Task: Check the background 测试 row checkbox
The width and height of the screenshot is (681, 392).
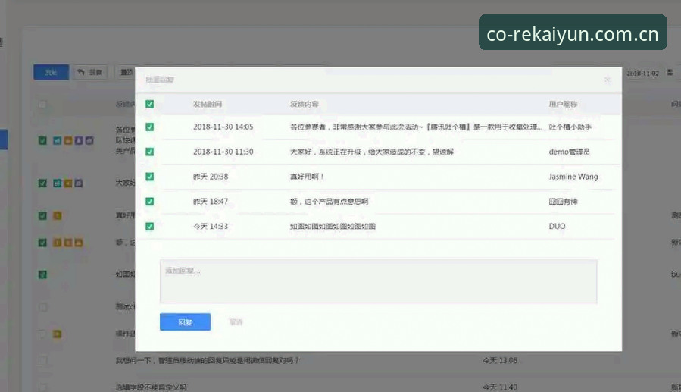Action: [42, 307]
